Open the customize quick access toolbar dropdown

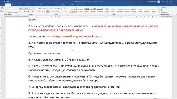[x=11, y=2]
